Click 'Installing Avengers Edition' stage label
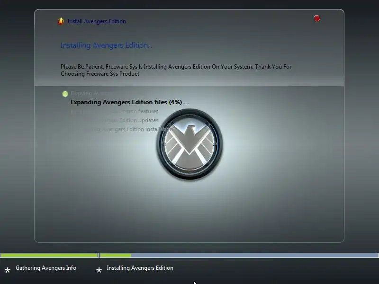Image resolution: width=379 pixels, height=284 pixels. pos(140,268)
